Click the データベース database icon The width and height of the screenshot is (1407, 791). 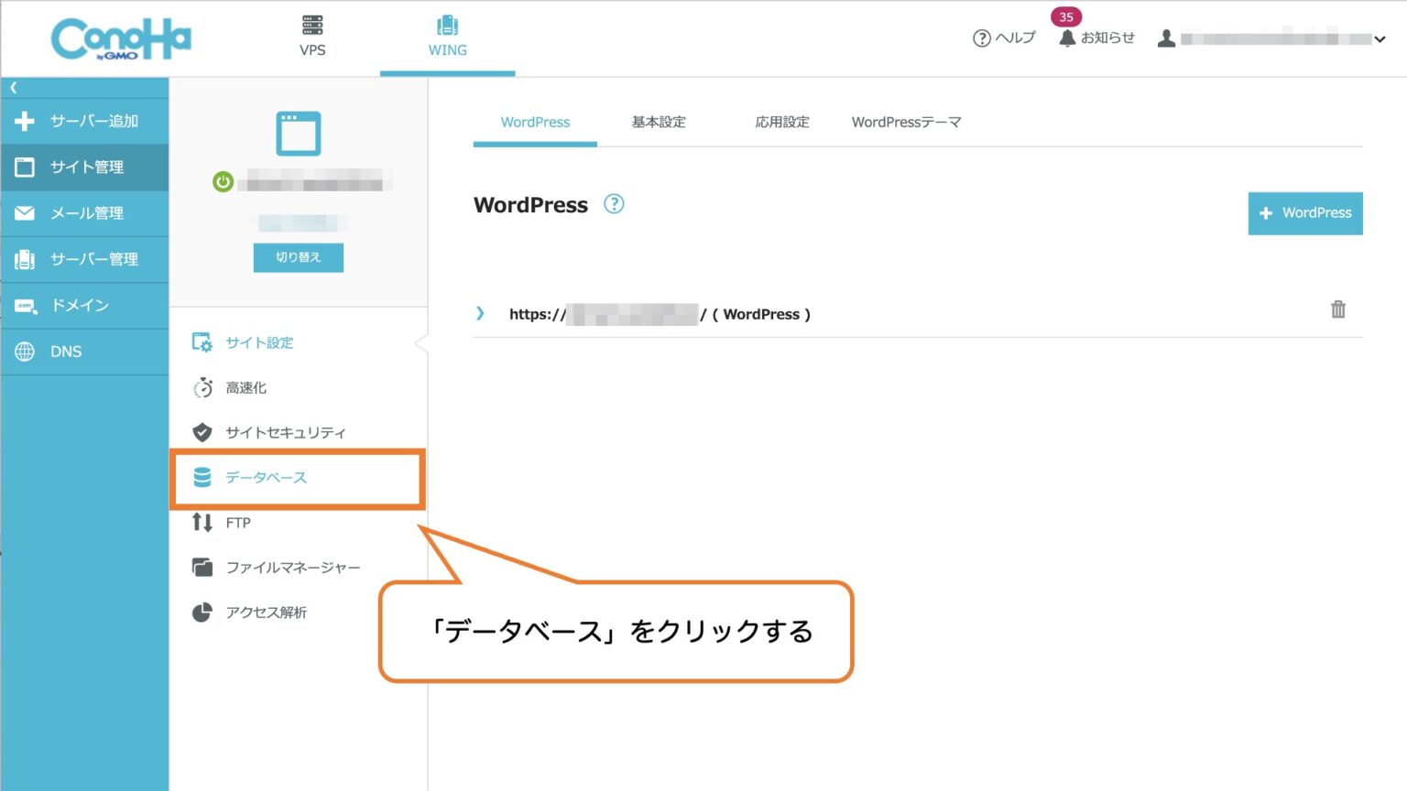[202, 476]
